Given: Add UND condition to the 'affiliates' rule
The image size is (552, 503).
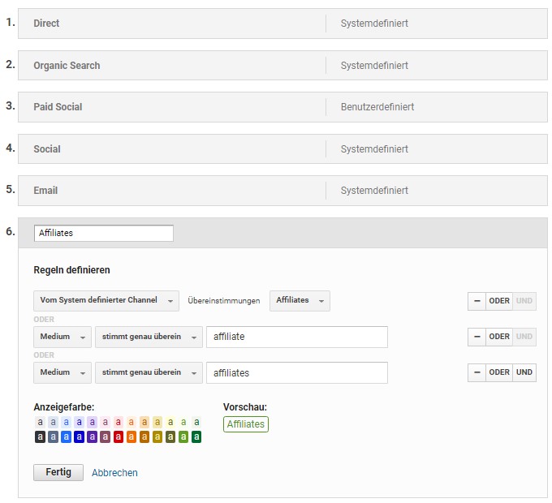Looking at the screenshot, I should pos(524,372).
